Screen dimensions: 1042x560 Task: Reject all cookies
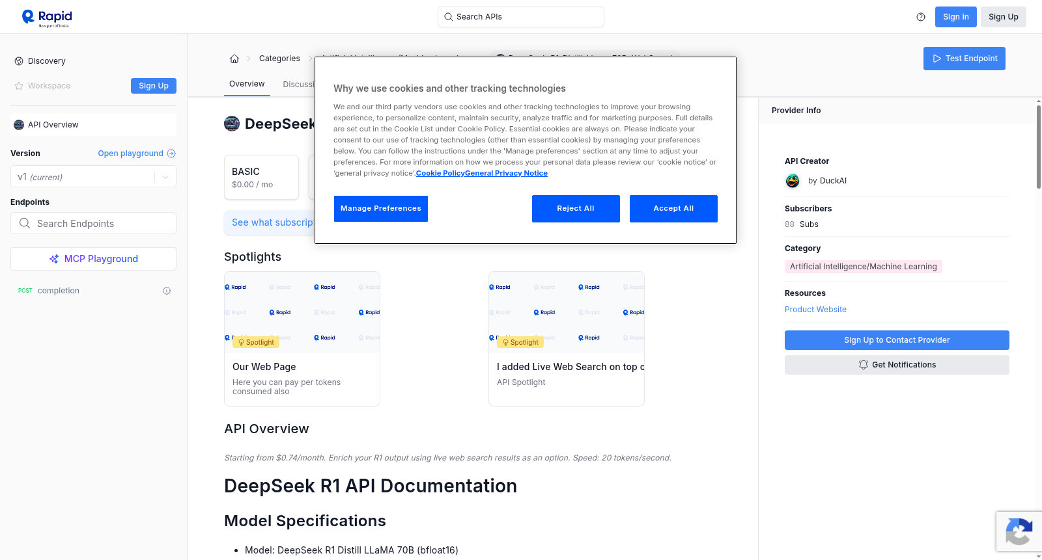(576, 209)
